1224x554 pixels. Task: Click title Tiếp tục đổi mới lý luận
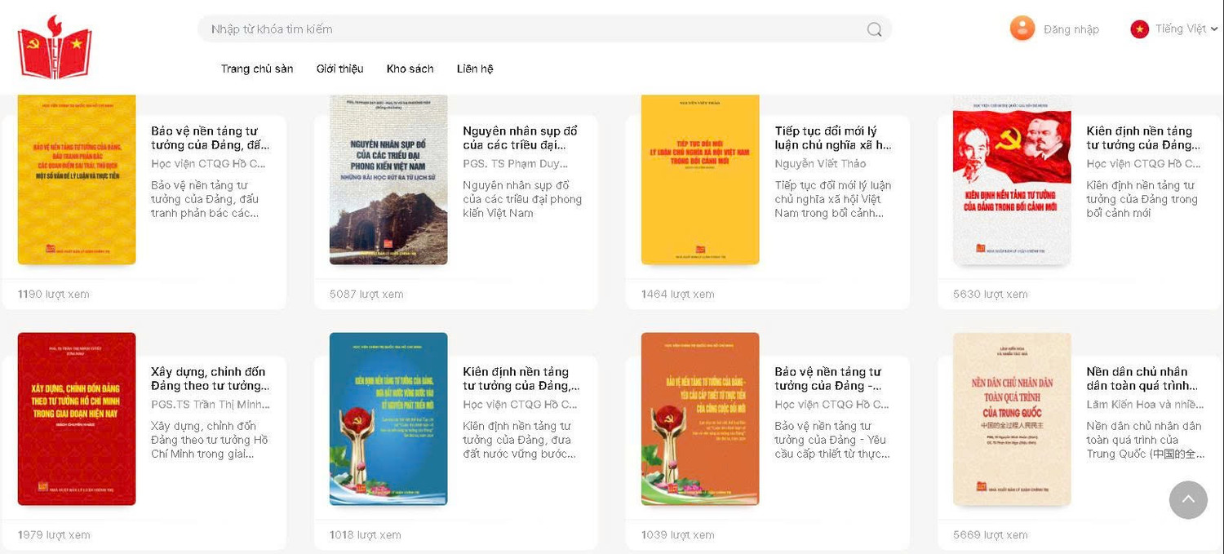click(x=833, y=138)
